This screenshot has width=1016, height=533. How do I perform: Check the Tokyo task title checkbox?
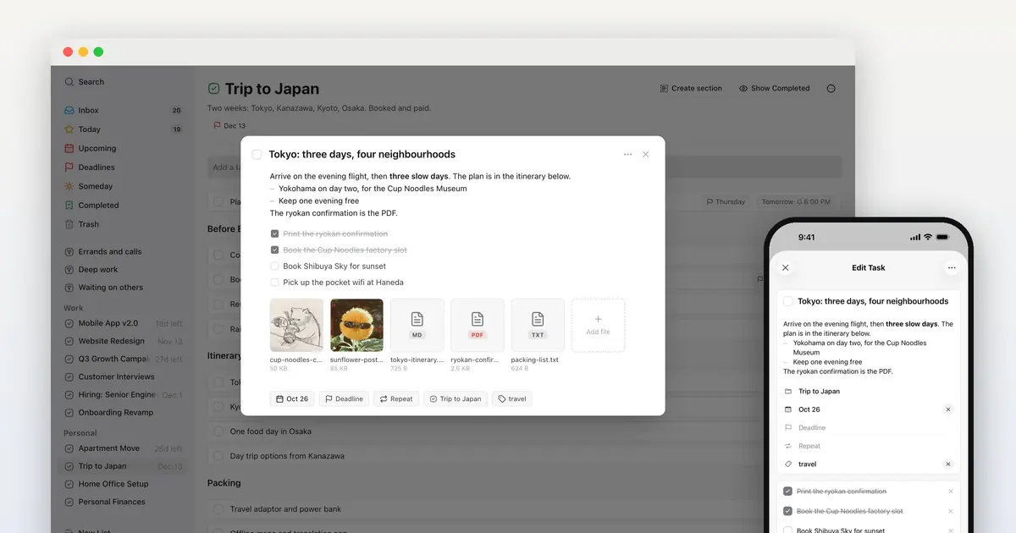(x=257, y=155)
